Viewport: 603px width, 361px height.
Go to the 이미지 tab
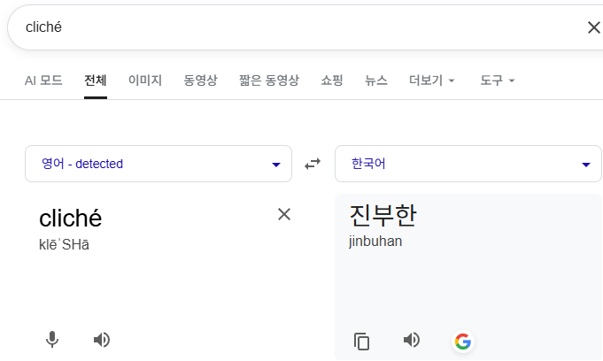145,81
